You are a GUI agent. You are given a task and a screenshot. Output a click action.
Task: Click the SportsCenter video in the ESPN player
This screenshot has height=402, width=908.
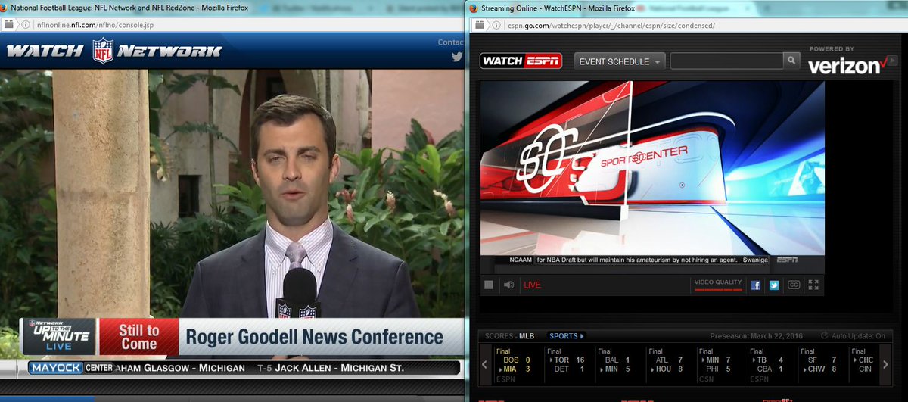pos(652,168)
